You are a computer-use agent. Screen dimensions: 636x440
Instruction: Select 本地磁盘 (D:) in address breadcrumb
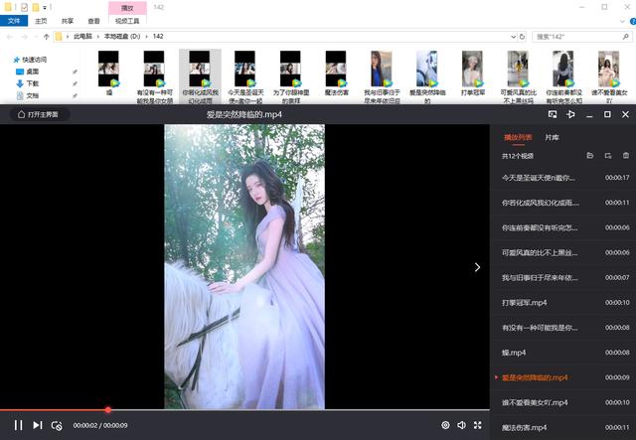[x=122, y=37]
